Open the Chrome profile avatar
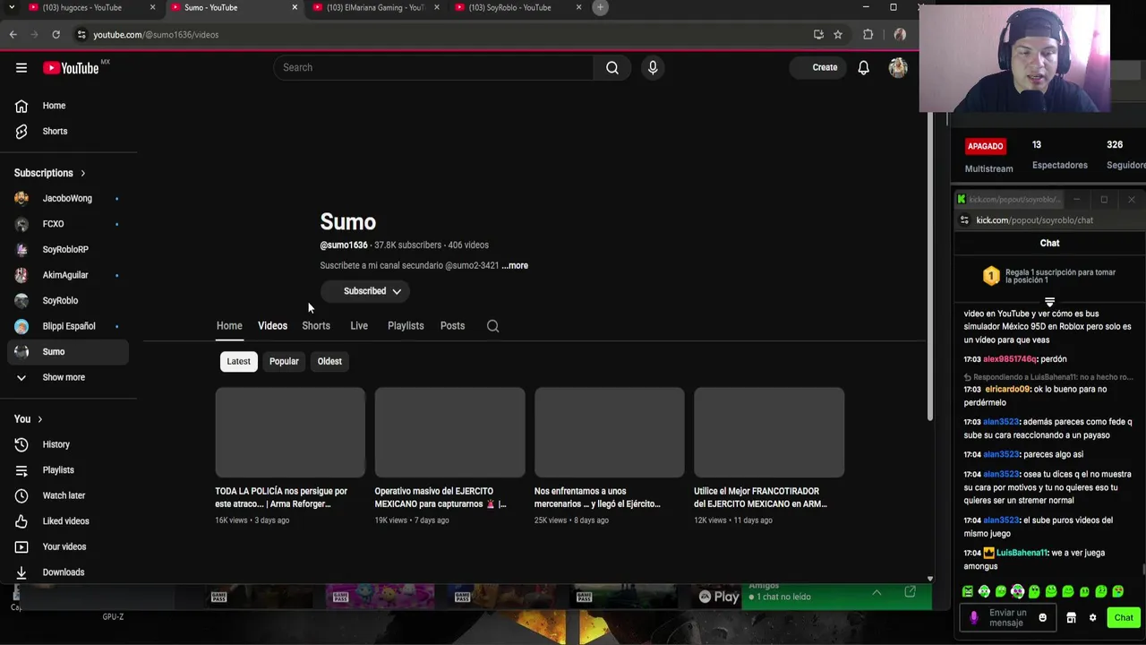Screen dimensions: 1146x645 coord(900,34)
